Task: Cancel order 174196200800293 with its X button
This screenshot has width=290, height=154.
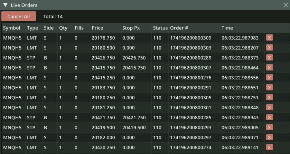Action: [x=270, y=127]
